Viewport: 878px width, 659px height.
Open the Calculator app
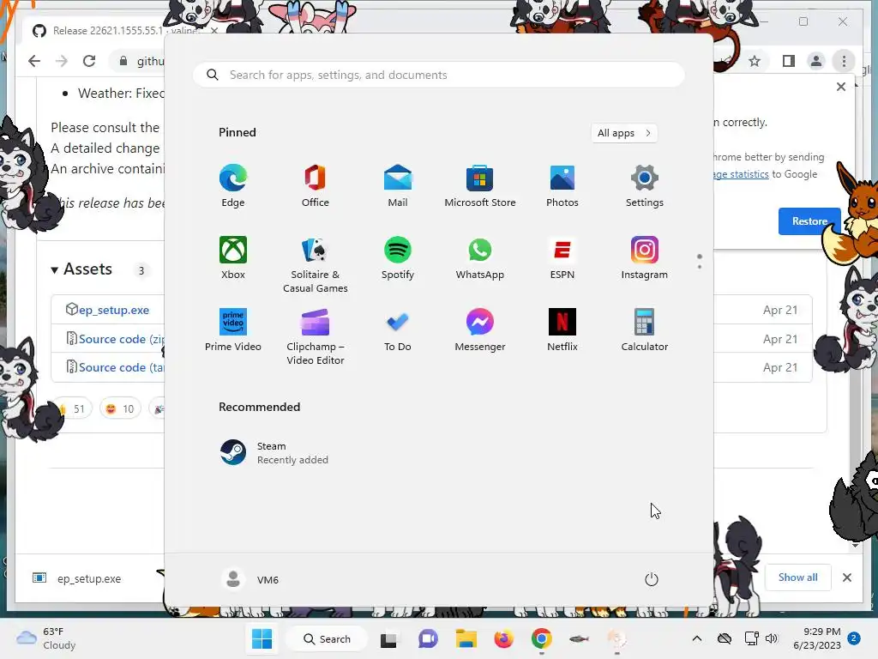pyautogui.click(x=645, y=330)
